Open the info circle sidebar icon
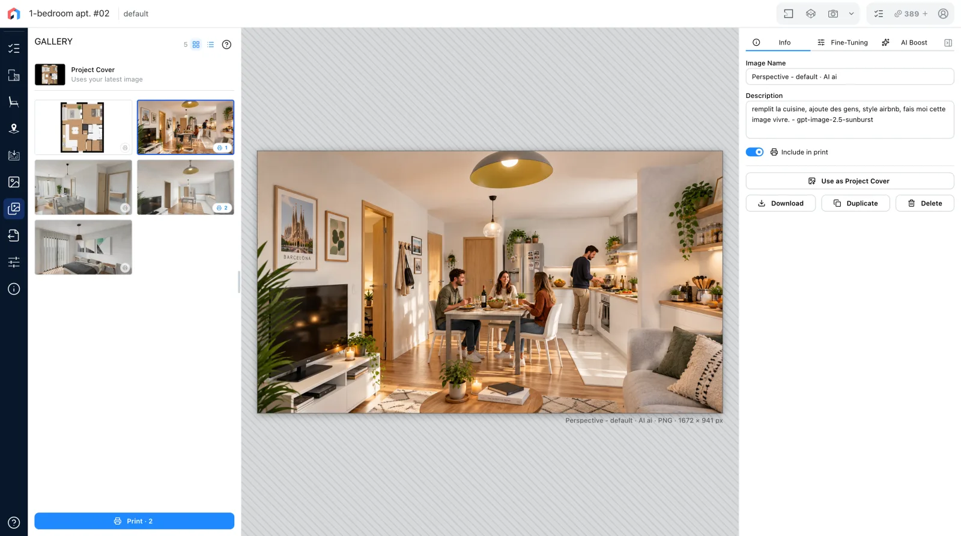 (x=14, y=289)
